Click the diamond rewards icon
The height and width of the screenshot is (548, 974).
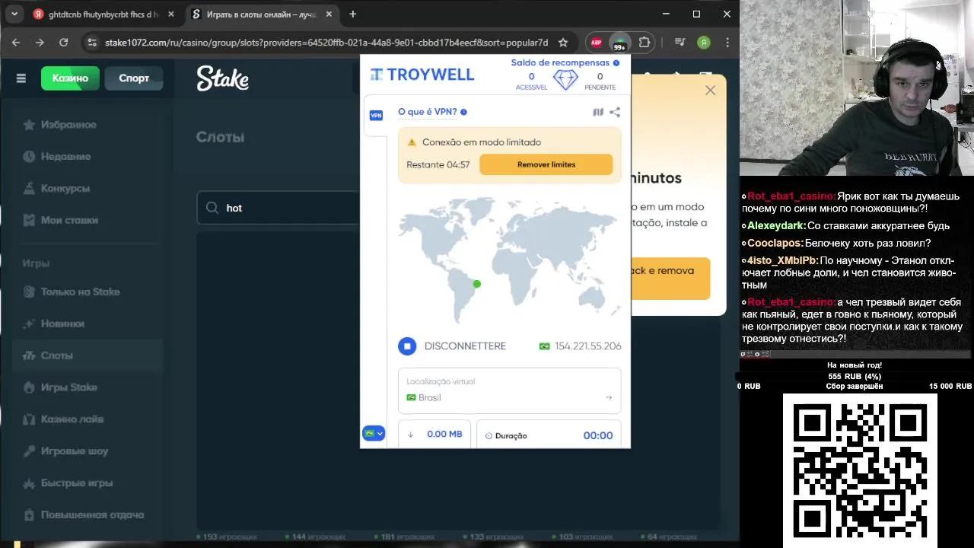pos(565,81)
